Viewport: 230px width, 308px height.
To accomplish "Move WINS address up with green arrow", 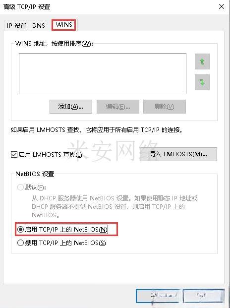I will (x=202, y=62).
